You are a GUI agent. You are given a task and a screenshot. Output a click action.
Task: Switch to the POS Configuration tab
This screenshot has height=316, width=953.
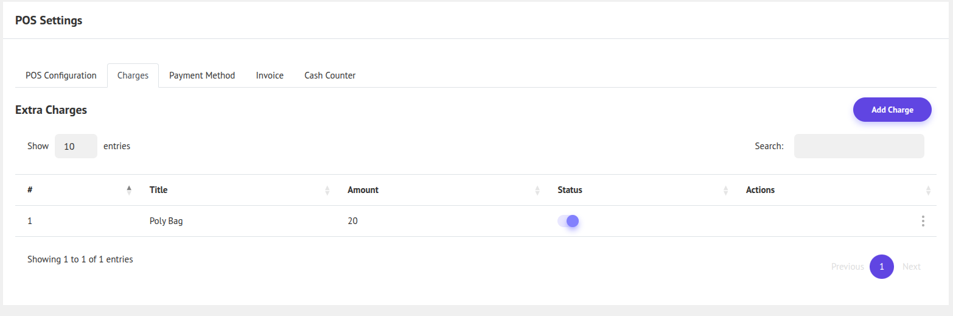[x=61, y=75]
